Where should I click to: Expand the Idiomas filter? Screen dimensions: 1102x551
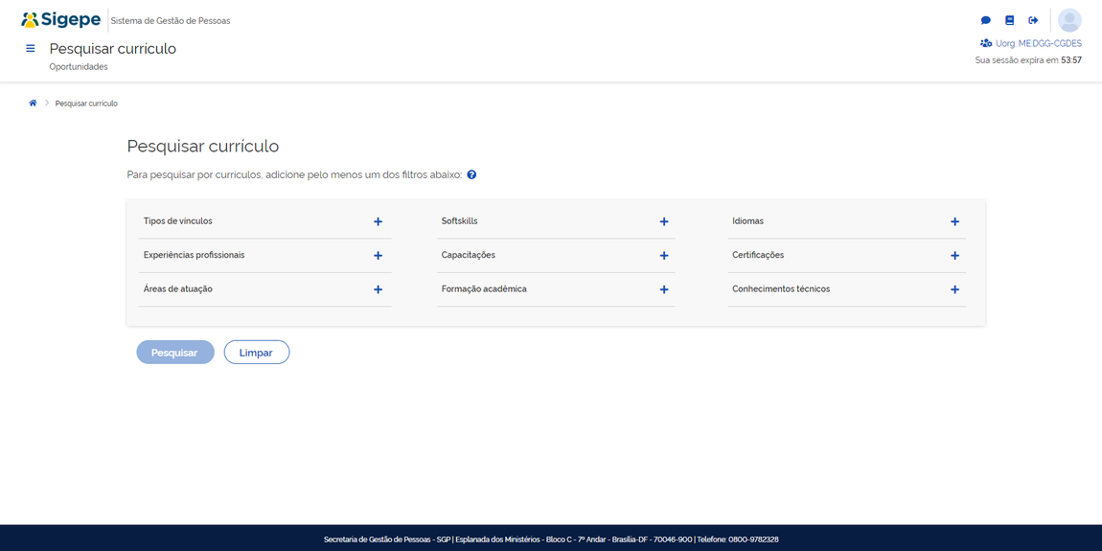(954, 222)
